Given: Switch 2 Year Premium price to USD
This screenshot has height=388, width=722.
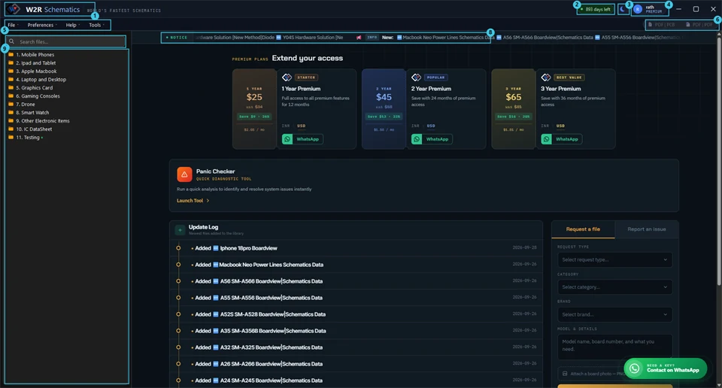Looking at the screenshot, I should coord(430,126).
